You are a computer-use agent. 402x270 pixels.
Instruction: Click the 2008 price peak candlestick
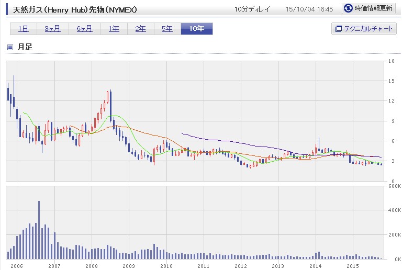(110, 99)
